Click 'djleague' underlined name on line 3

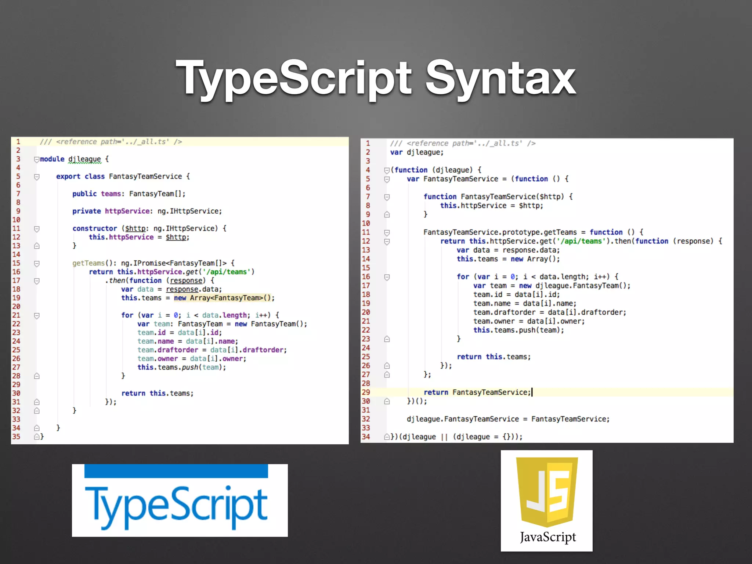click(x=84, y=159)
